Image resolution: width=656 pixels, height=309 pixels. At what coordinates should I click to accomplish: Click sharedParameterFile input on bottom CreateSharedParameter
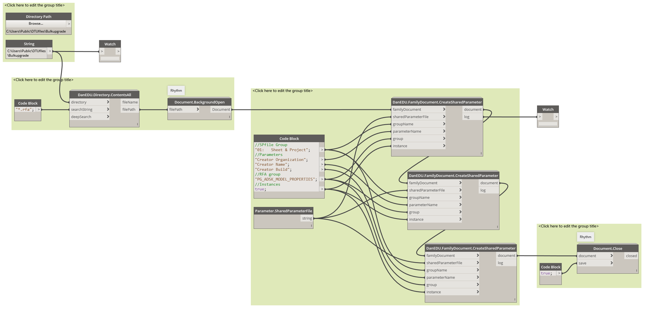pyautogui.click(x=452, y=263)
